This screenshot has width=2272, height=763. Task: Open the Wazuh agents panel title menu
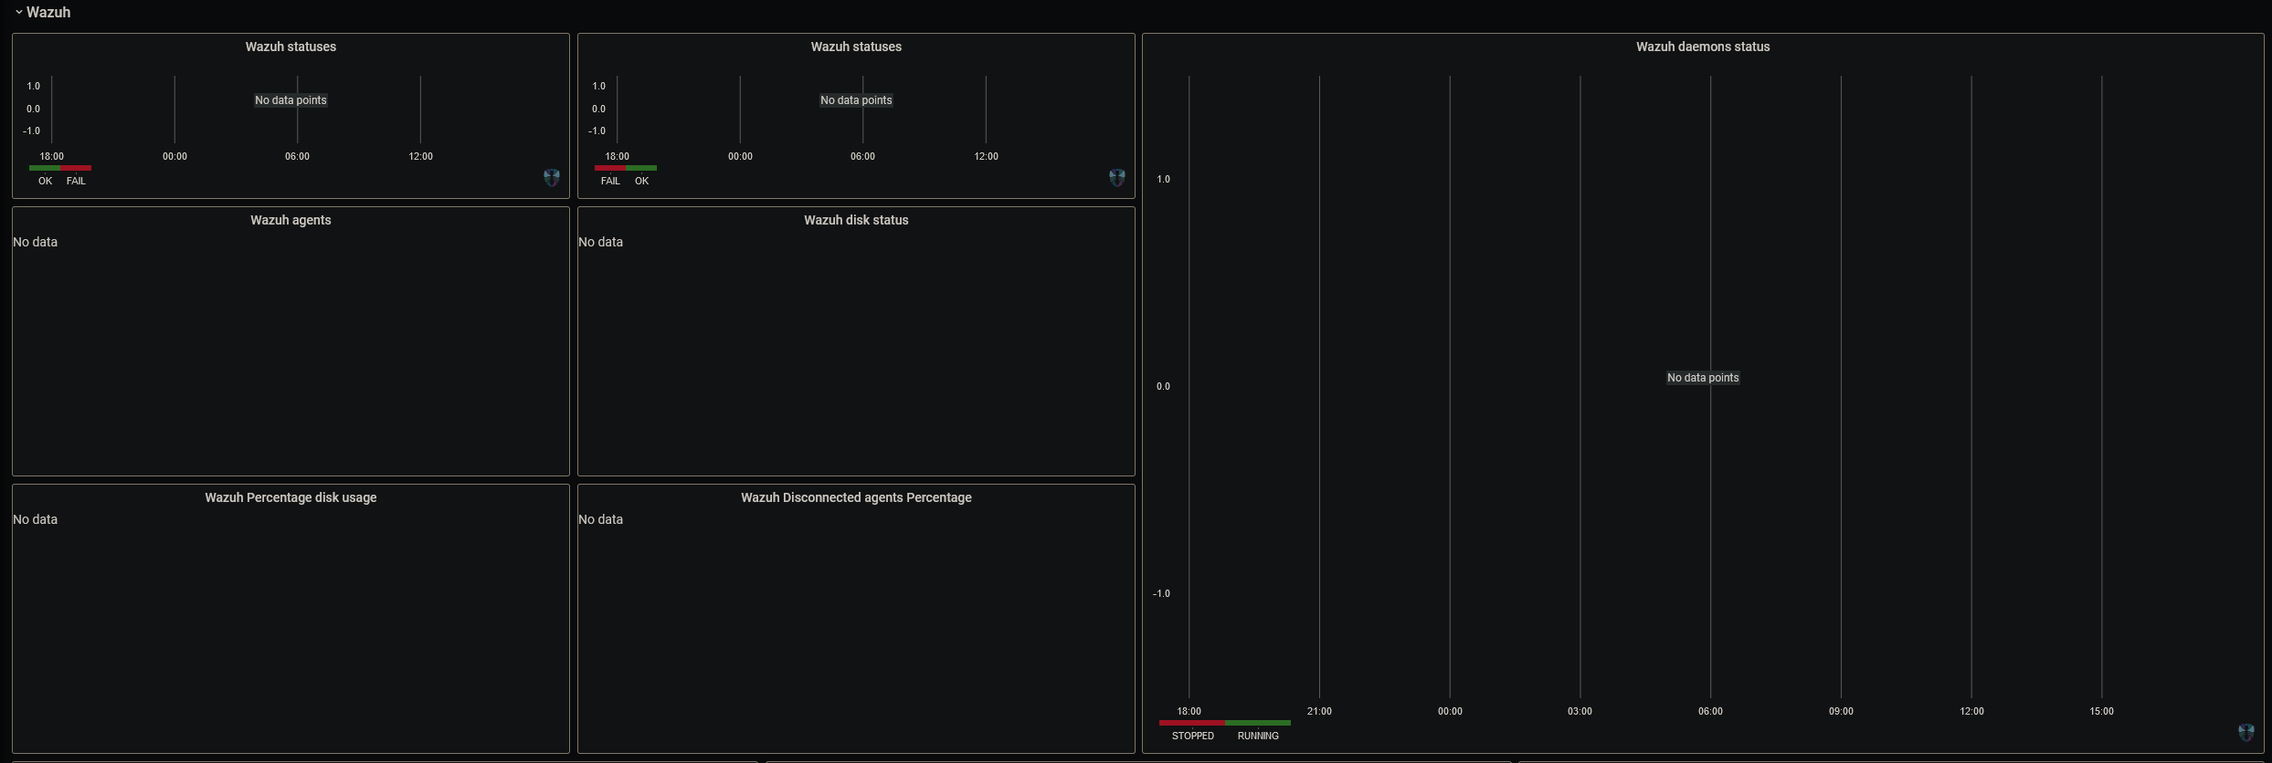tap(291, 220)
